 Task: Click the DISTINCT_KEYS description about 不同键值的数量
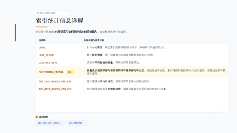(113, 62)
